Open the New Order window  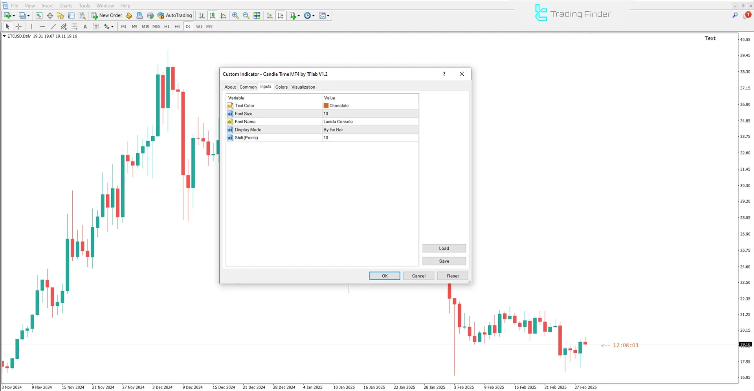point(106,15)
